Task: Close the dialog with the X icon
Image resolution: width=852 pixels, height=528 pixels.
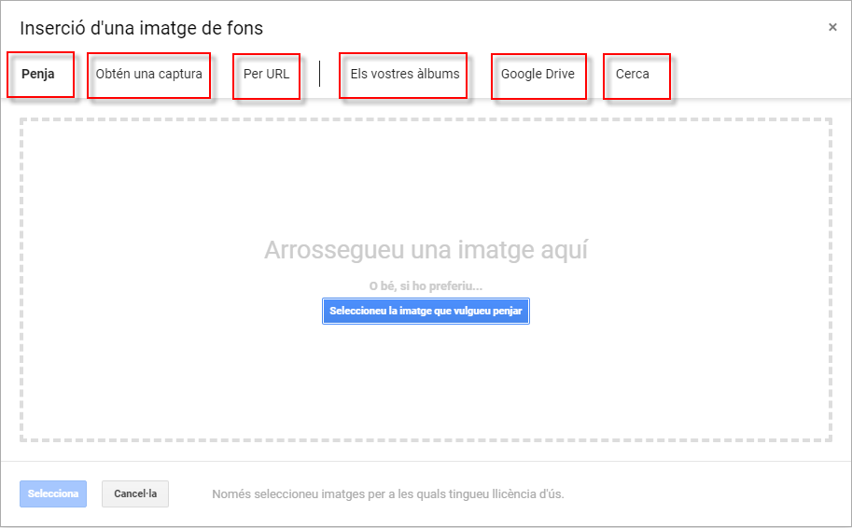Action: 832,27
